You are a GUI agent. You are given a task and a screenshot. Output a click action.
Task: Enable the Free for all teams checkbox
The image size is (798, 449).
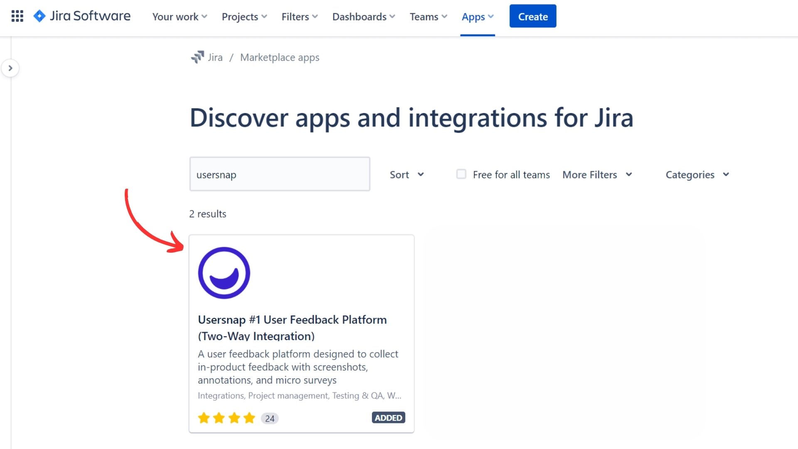click(x=461, y=174)
